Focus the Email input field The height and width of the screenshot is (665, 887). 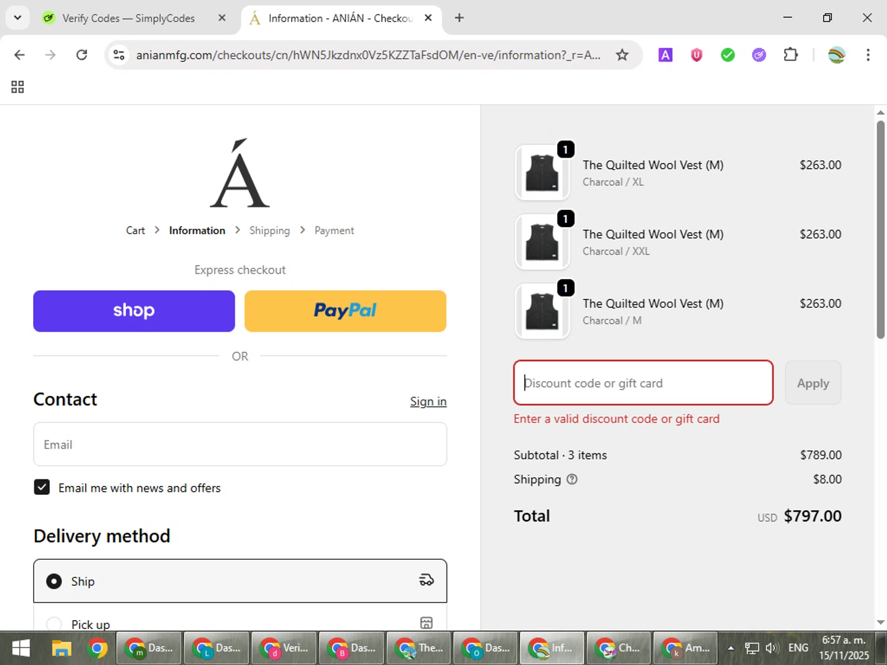[240, 444]
